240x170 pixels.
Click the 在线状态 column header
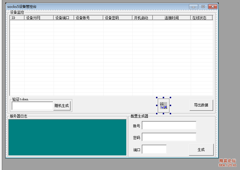(202, 18)
